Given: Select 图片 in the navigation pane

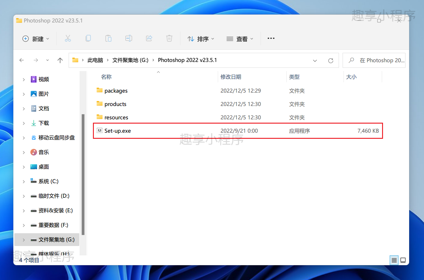Looking at the screenshot, I should 44,94.
